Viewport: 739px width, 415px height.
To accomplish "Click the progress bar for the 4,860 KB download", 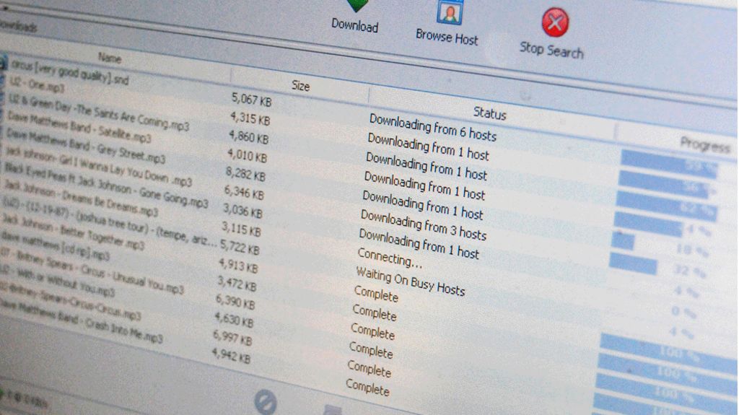I will [x=666, y=206].
